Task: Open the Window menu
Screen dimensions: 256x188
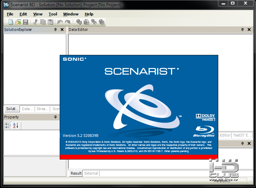Action: click(x=71, y=14)
